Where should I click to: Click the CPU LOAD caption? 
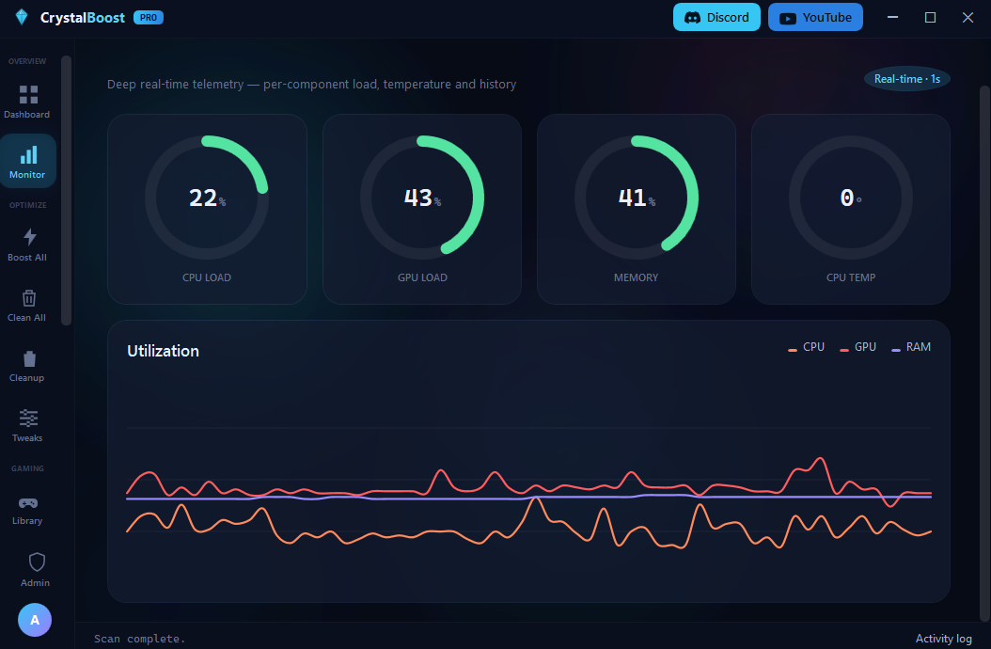[x=207, y=277]
